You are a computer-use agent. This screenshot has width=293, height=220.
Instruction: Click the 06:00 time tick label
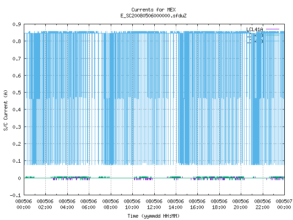pyautogui.click(x=88, y=207)
